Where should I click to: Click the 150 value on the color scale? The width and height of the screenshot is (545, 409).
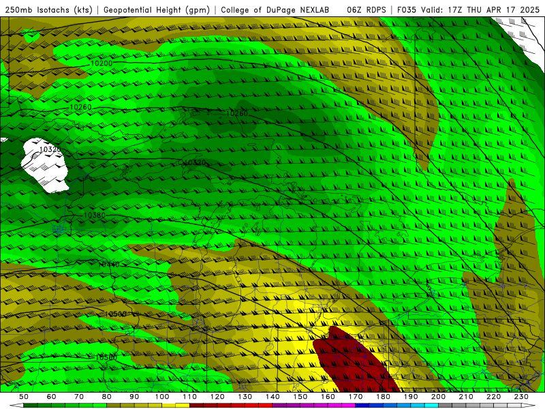click(x=300, y=397)
